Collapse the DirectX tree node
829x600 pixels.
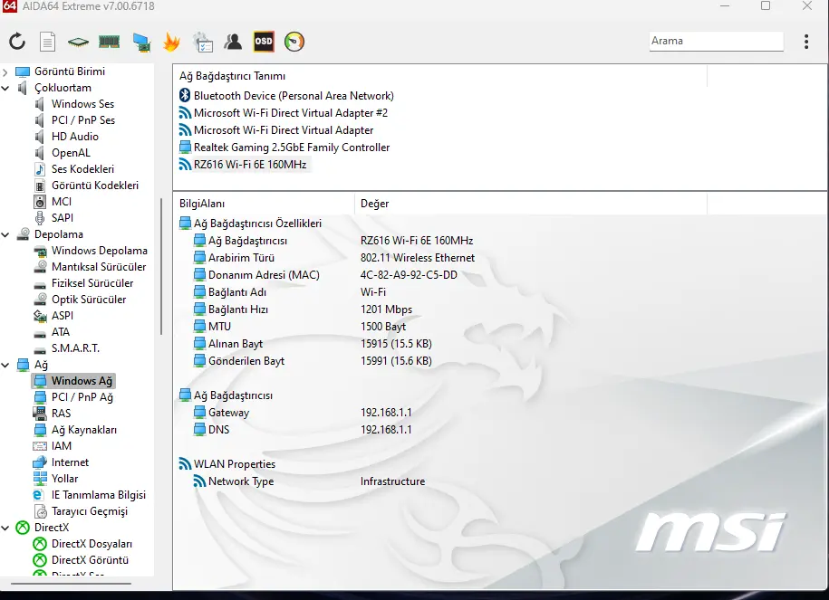(x=5, y=528)
